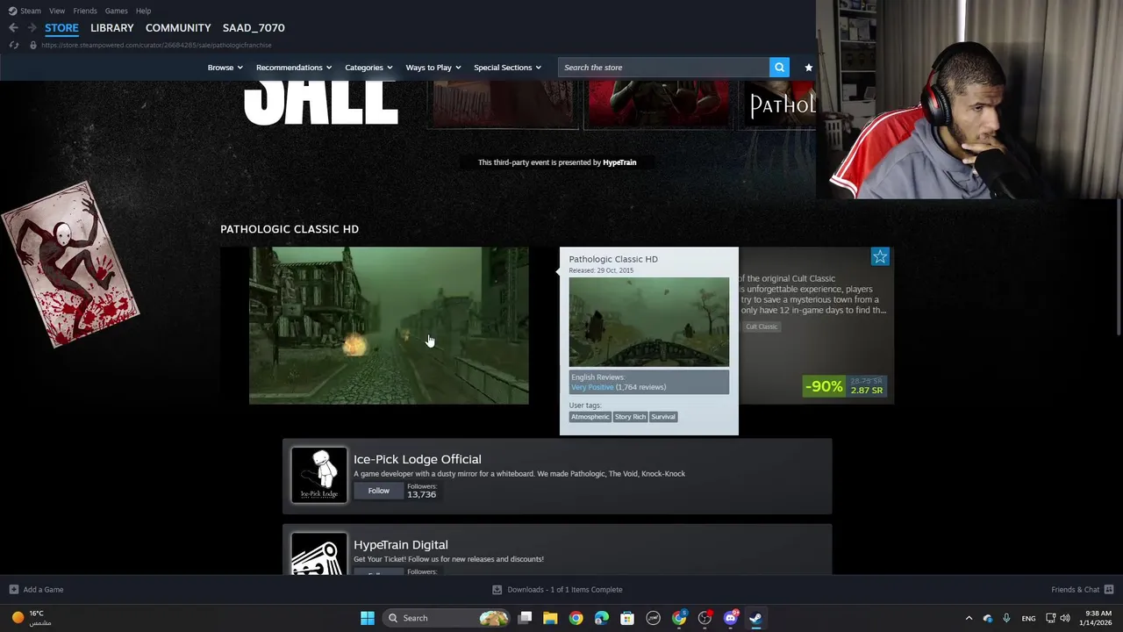
Task: Open the SAAD_7070 profile tab
Action: (254, 28)
